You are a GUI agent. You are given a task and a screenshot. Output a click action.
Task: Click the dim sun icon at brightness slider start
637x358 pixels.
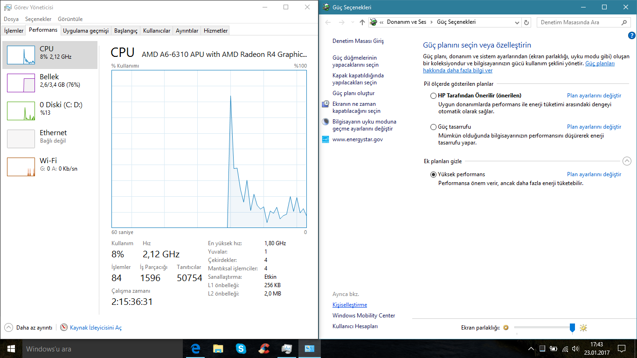coord(506,328)
